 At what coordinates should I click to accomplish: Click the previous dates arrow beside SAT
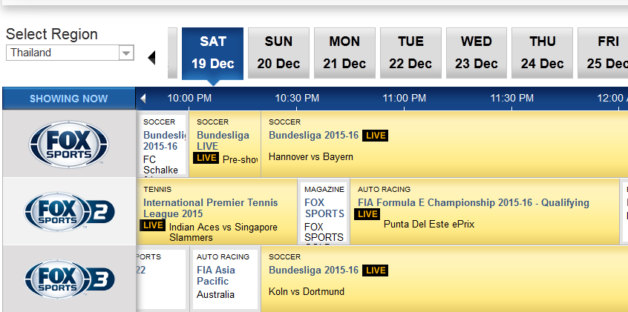[x=152, y=57]
